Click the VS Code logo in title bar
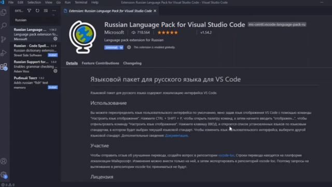Image resolution: width=332 pixels, height=187 pixels. point(2,2)
